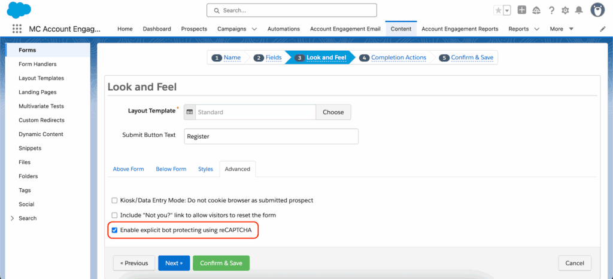This screenshot has height=279, width=613.
Task: Open the Account Engagement Email tab
Action: pos(345,29)
